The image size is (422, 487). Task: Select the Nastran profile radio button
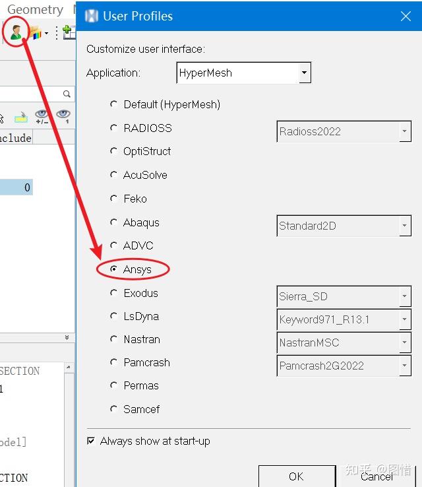[x=115, y=339]
